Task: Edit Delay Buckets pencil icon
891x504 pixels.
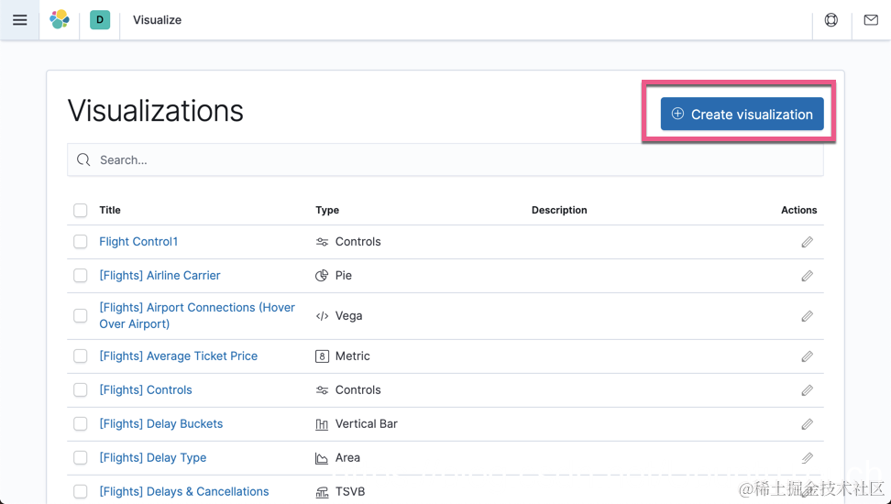Action: click(807, 424)
